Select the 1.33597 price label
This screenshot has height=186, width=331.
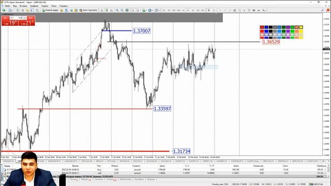pyautogui.click(x=162, y=109)
